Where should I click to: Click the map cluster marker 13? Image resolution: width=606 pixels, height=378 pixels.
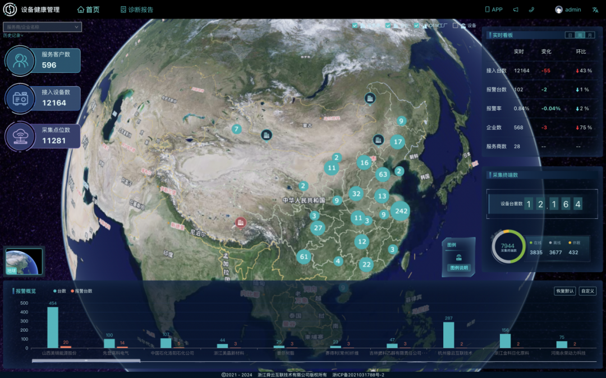(x=382, y=196)
